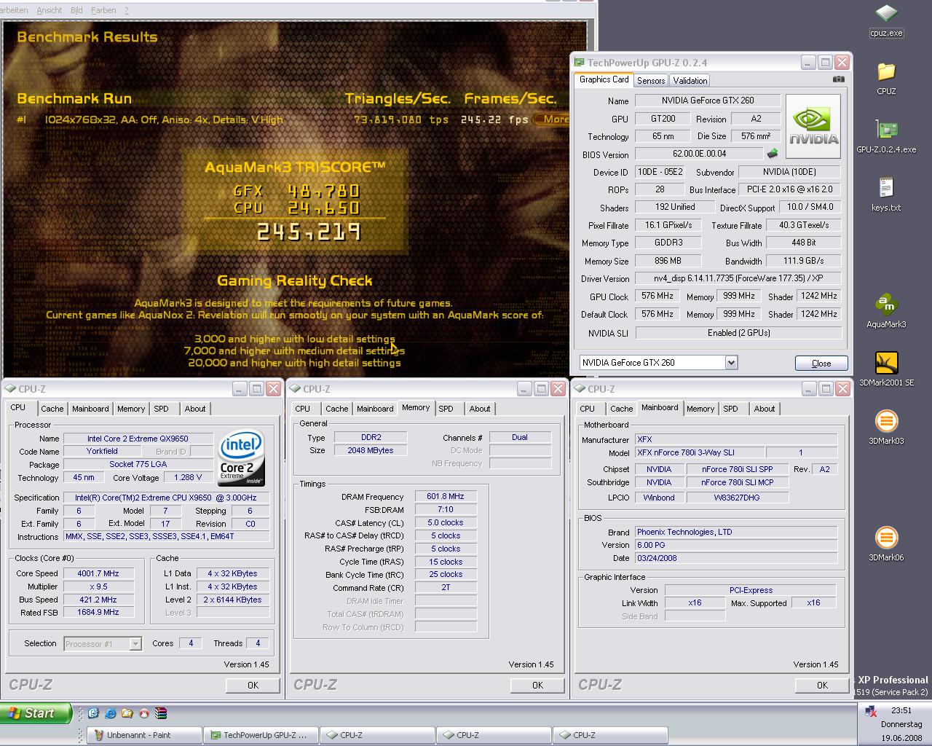This screenshot has width=932, height=746.
Task: Switch to the Sensors tab in GPU-Z
Action: point(651,81)
